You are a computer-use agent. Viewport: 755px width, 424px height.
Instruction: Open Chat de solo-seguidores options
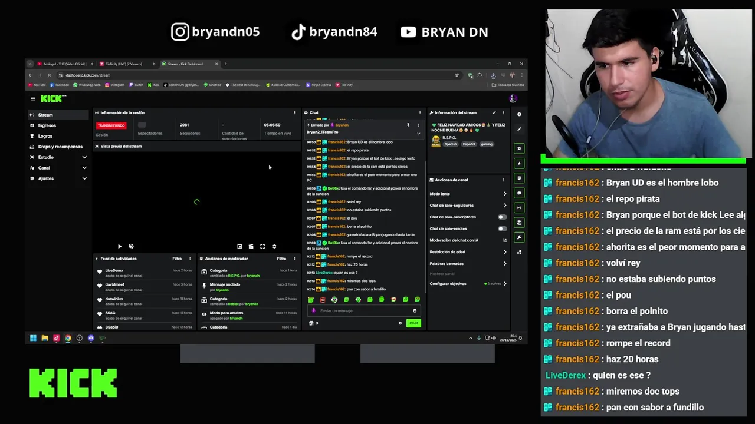coord(468,206)
